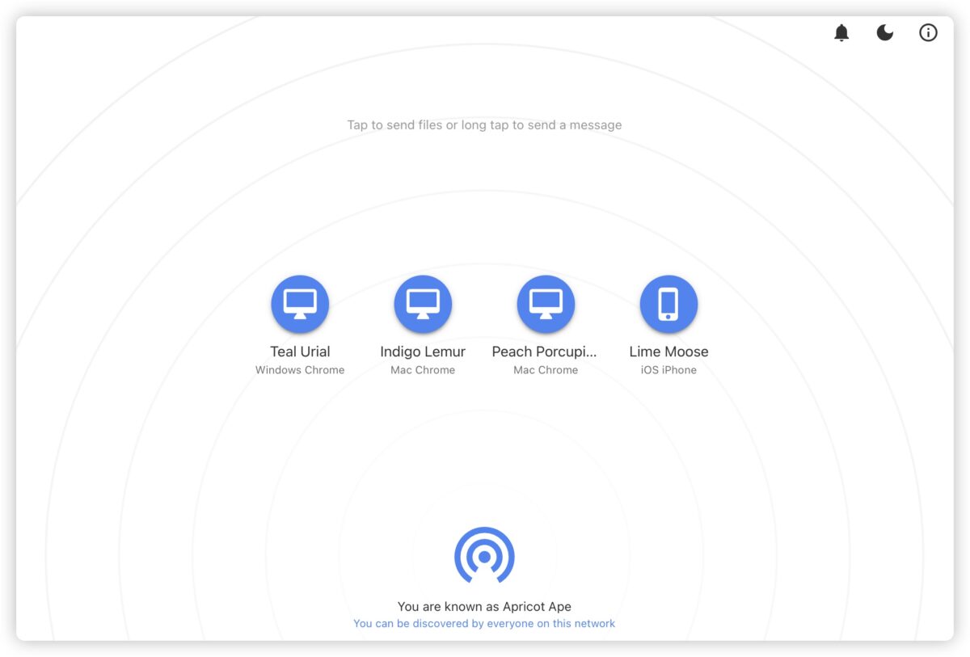Image resolution: width=970 pixels, height=657 pixels.
Task: Click the Snapdrop logo at the bottom
Action: coord(485,556)
